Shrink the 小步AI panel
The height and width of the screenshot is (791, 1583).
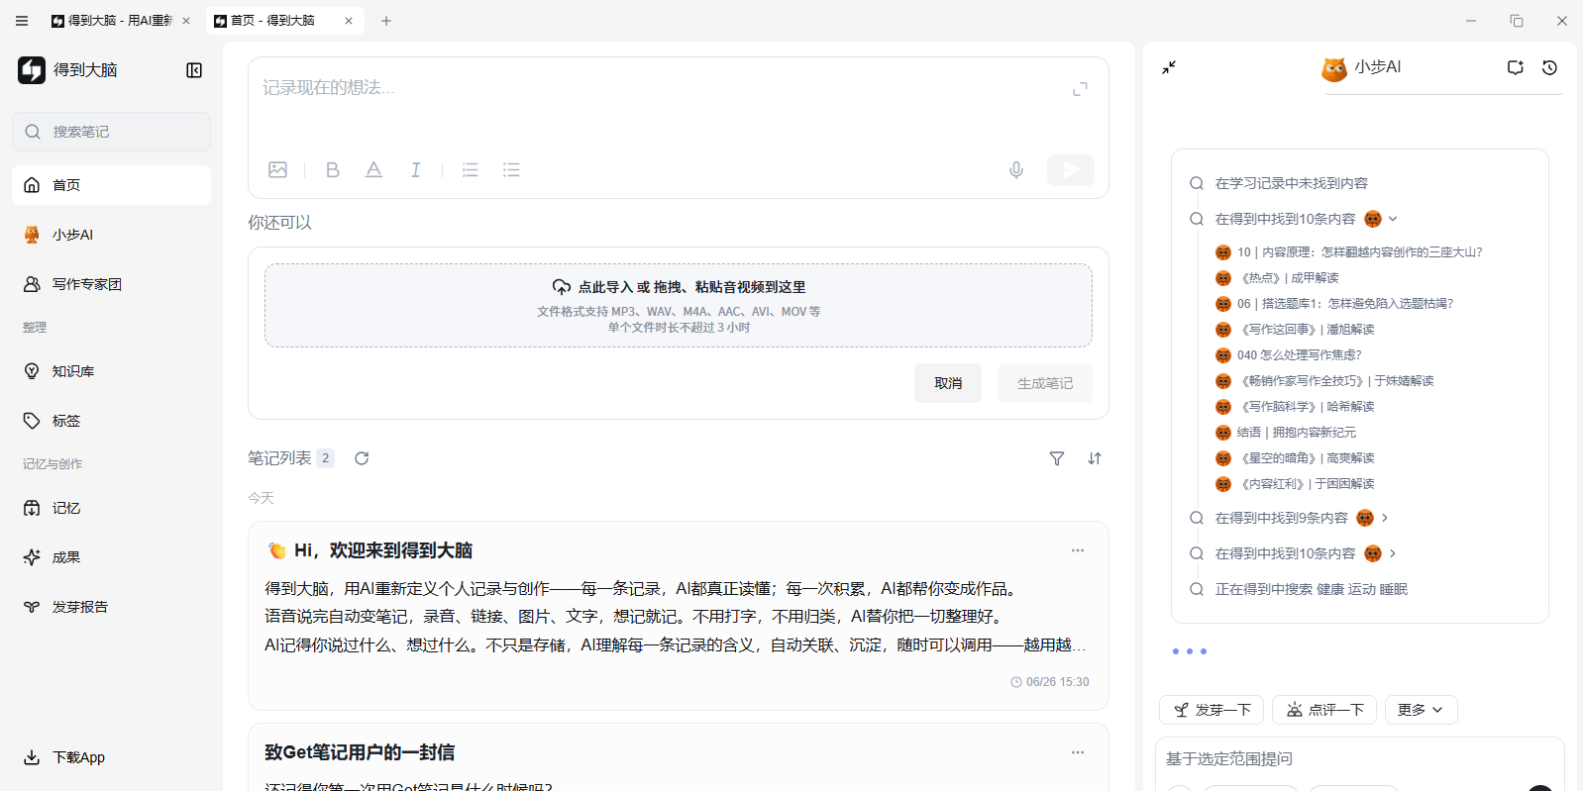[x=1169, y=67]
